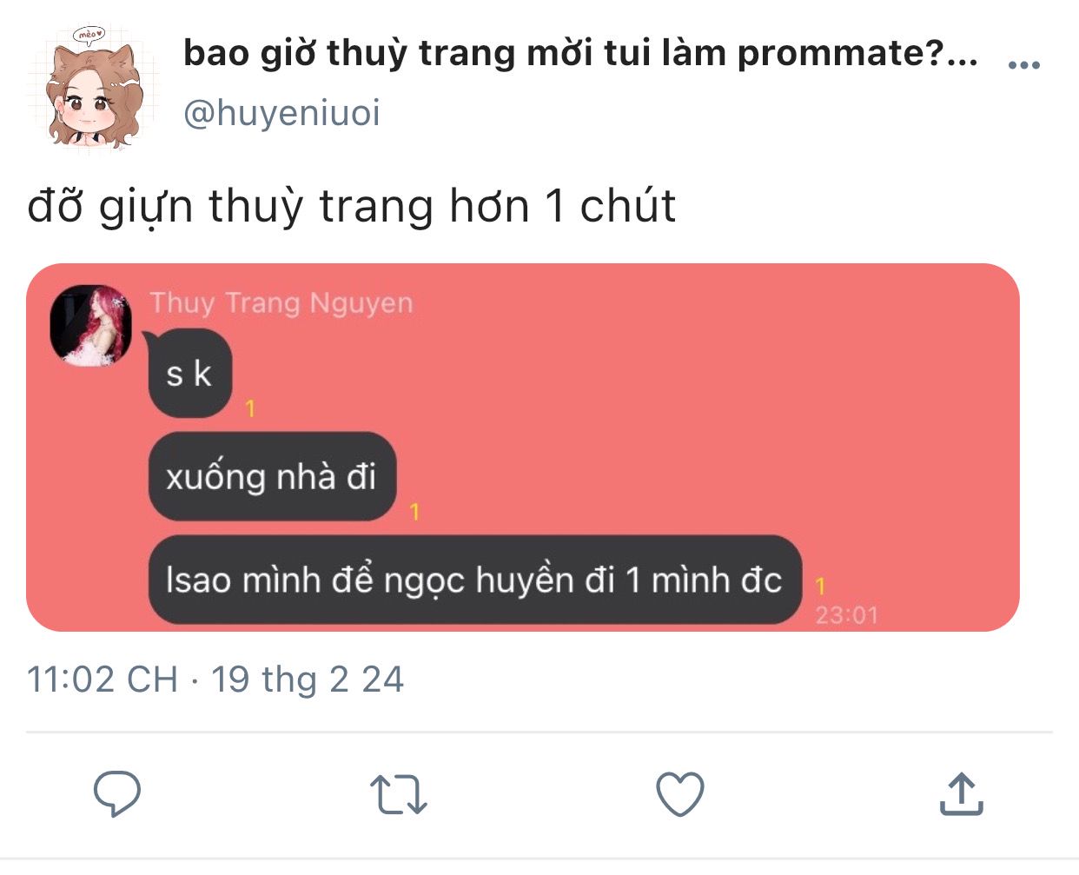Retweet this post using the arrows icon
This screenshot has height=875, width=1079.
(x=399, y=794)
